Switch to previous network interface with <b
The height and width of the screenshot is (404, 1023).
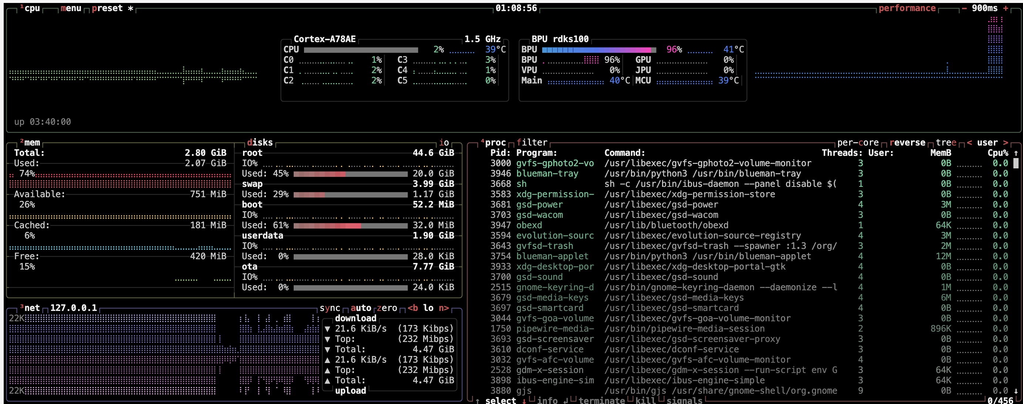413,308
